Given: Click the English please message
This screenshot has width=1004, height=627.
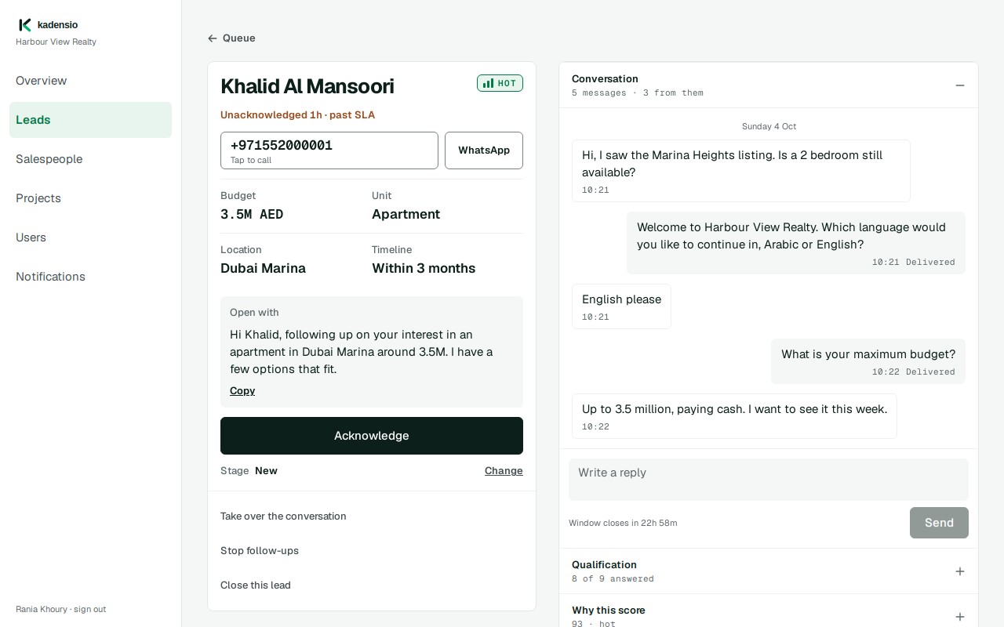Looking at the screenshot, I should [621, 306].
